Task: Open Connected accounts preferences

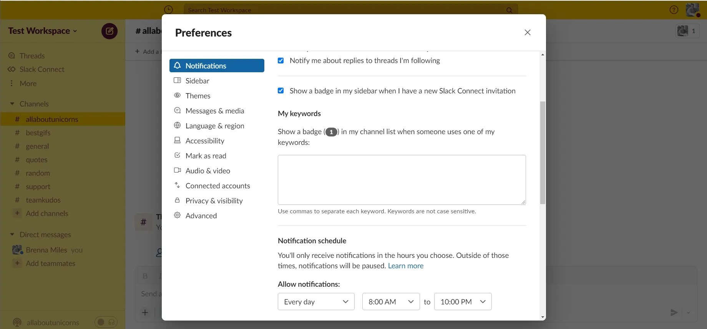Action: click(x=217, y=186)
